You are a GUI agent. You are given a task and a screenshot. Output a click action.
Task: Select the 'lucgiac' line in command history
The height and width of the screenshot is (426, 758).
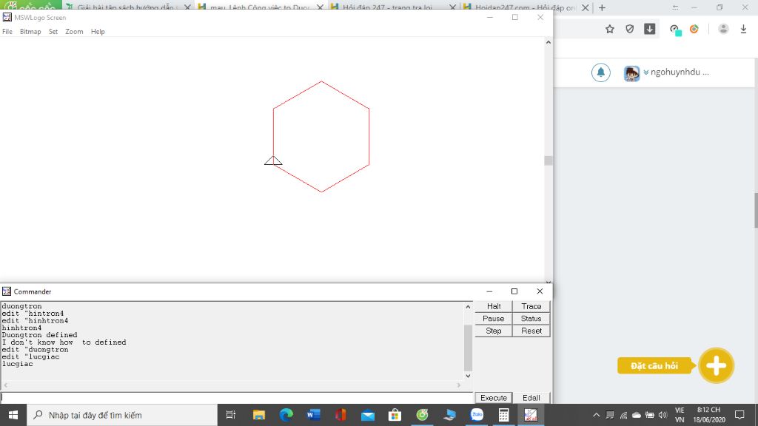point(18,364)
